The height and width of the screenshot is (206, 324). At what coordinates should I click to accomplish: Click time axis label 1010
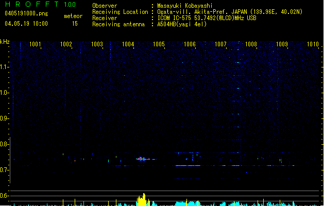(x=313, y=44)
